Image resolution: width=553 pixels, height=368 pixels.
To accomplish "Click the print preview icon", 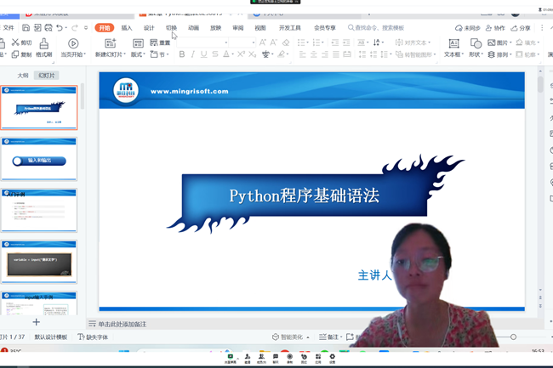I will coord(48,28).
